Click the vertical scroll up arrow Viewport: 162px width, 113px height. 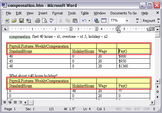click(x=157, y=29)
